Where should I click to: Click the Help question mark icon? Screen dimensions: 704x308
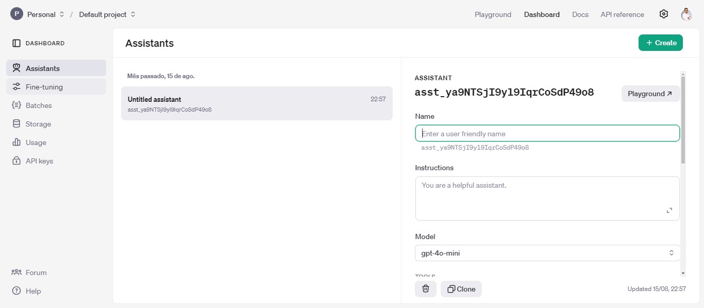pyautogui.click(x=16, y=291)
